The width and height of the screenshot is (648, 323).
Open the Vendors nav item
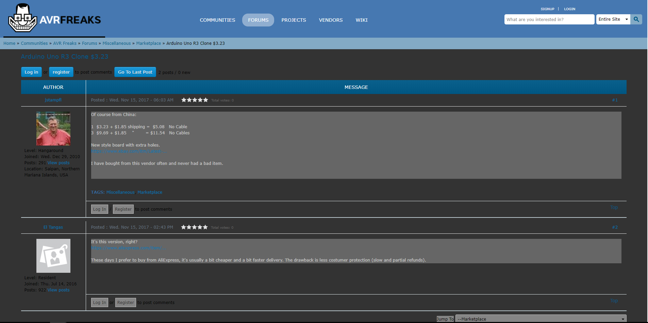331,20
